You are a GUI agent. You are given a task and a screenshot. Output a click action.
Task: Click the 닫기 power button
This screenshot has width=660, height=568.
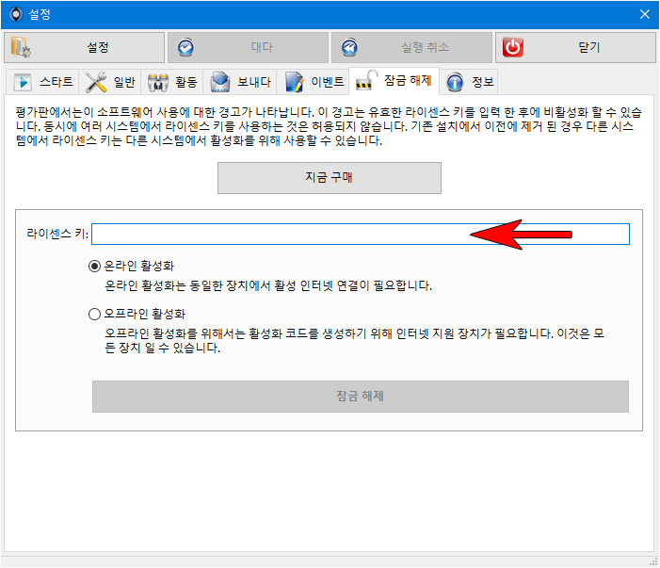pyautogui.click(x=575, y=48)
